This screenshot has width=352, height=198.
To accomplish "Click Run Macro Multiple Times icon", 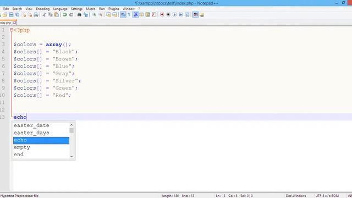I will [x=181, y=15].
